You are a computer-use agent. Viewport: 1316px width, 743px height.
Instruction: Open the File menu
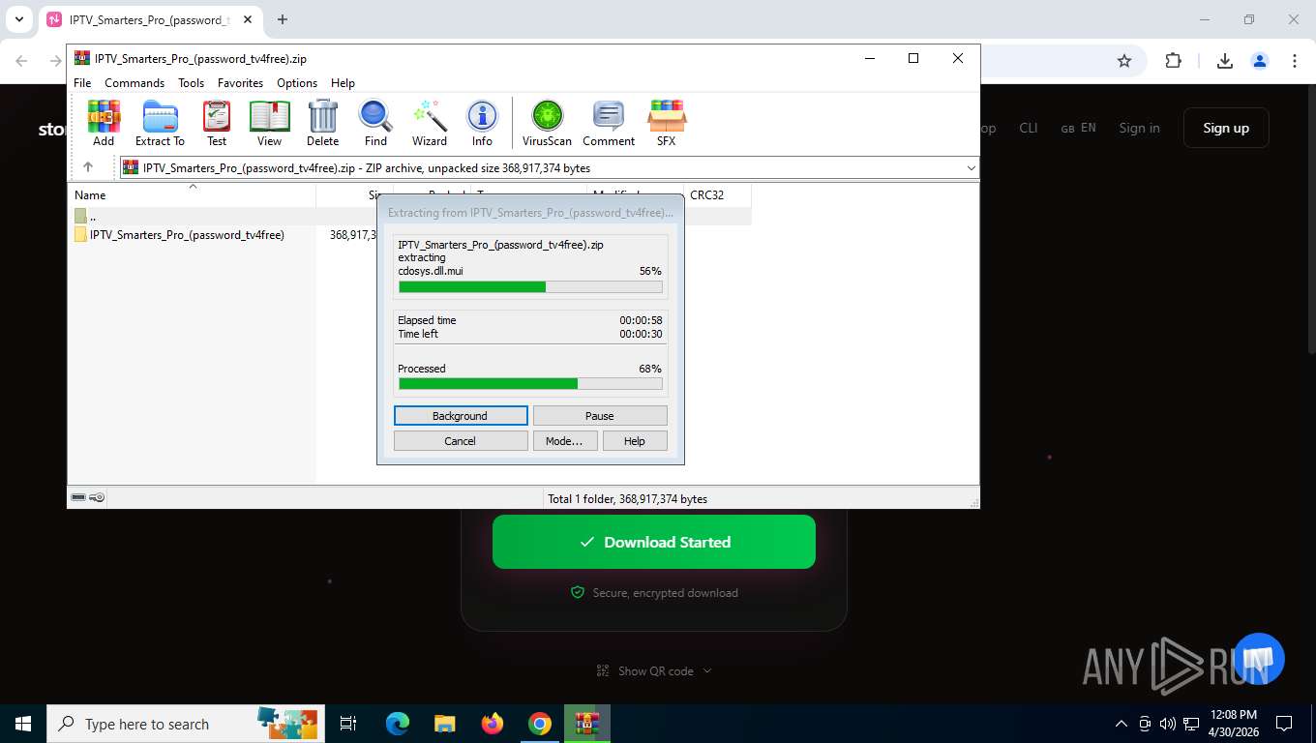click(82, 83)
